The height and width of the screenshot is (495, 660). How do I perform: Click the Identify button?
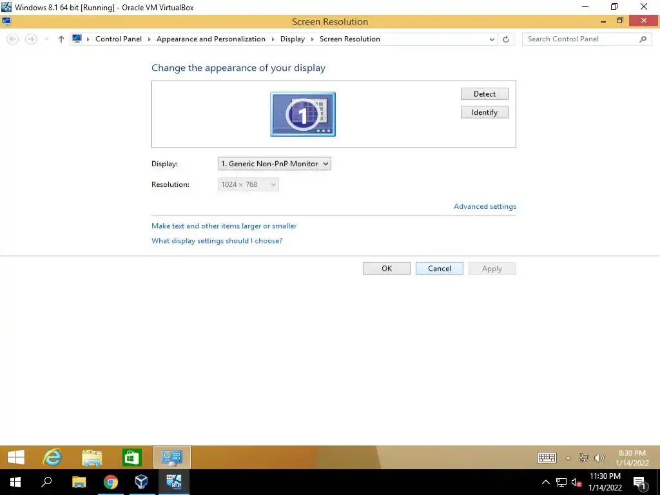(x=485, y=112)
